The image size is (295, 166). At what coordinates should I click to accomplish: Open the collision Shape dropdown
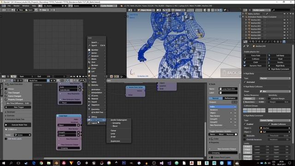(x=275, y=91)
